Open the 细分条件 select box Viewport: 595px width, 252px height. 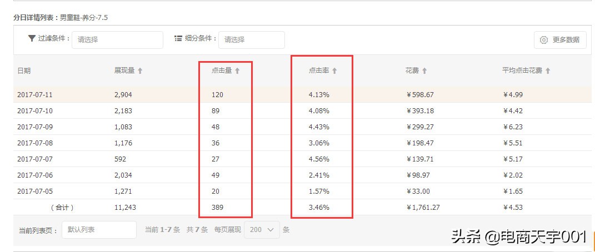tap(252, 40)
